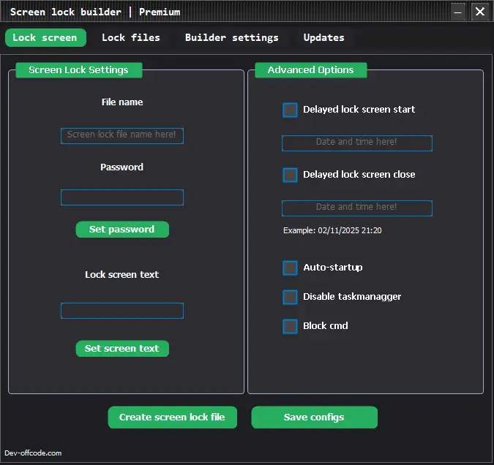Image resolution: width=494 pixels, height=465 pixels.
Task: Enable the Block cmd checkbox
Action: pyautogui.click(x=290, y=327)
